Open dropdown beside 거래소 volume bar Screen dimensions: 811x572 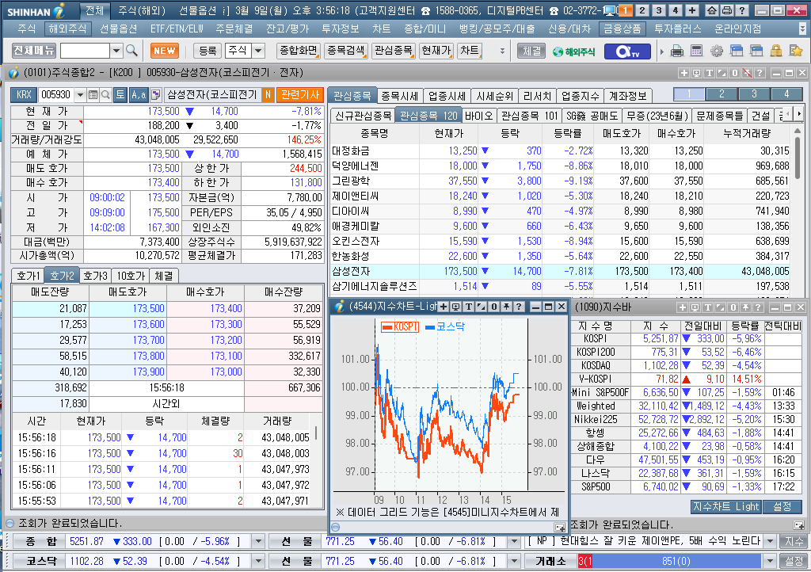771,561
